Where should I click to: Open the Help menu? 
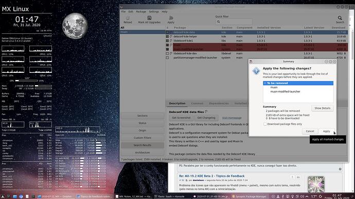[x=164, y=11]
